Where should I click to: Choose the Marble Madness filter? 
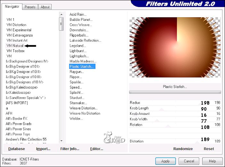coord(83,61)
